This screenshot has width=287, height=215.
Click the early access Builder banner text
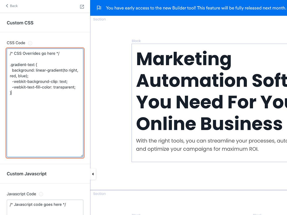tap(196, 8)
